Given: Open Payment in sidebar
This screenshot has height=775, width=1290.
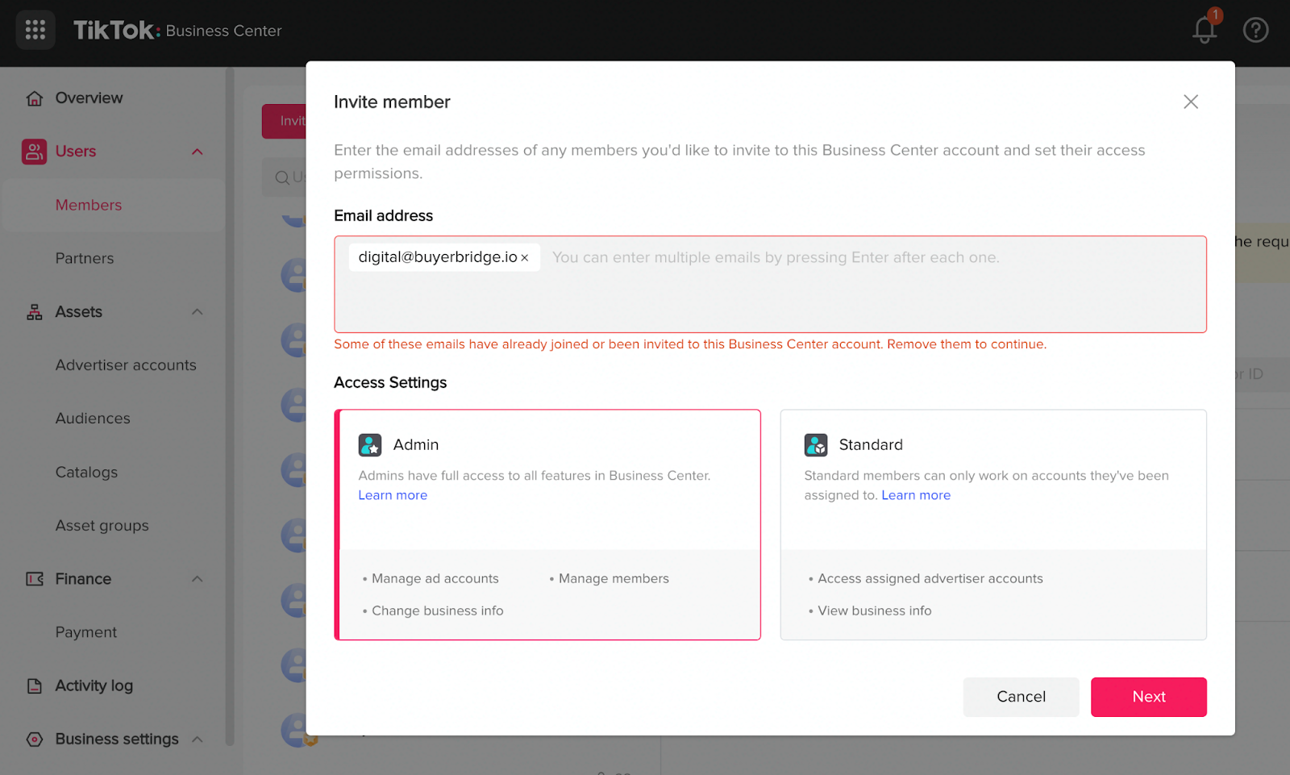Looking at the screenshot, I should coord(86,632).
